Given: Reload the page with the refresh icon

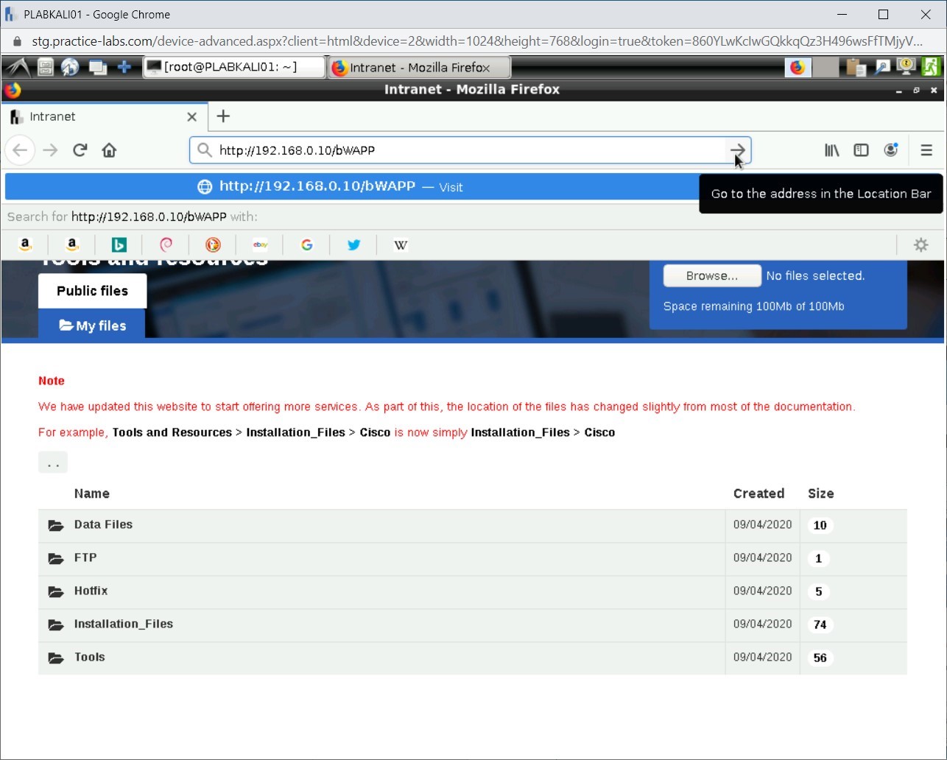Looking at the screenshot, I should pyautogui.click(x=80, y=150).
